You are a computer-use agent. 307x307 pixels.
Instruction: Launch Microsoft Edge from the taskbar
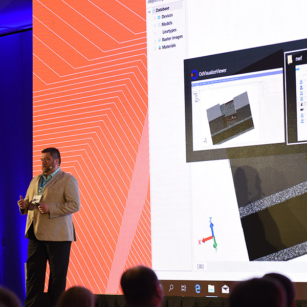(198, 289)
